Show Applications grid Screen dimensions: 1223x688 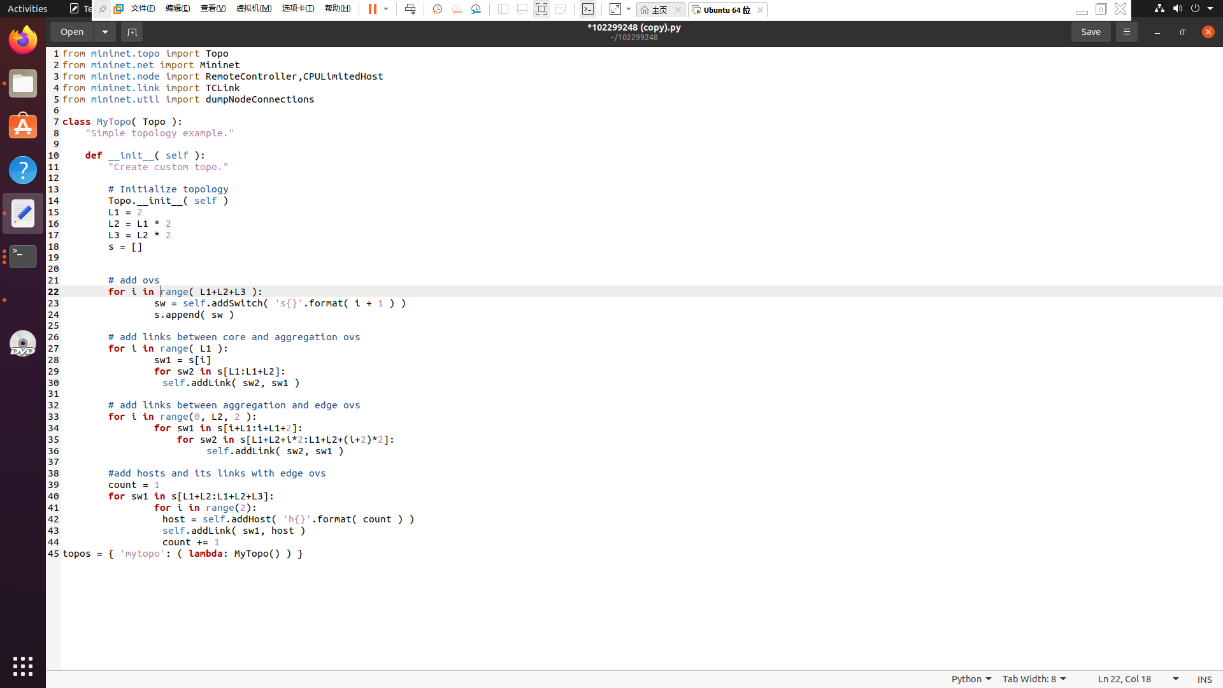pos(23,666)
